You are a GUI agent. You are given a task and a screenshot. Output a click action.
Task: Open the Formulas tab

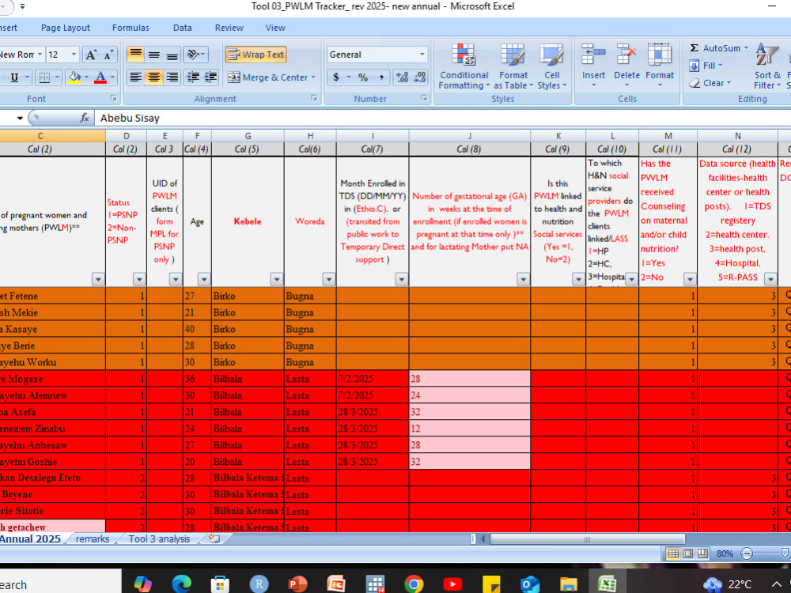coord(131,28)
